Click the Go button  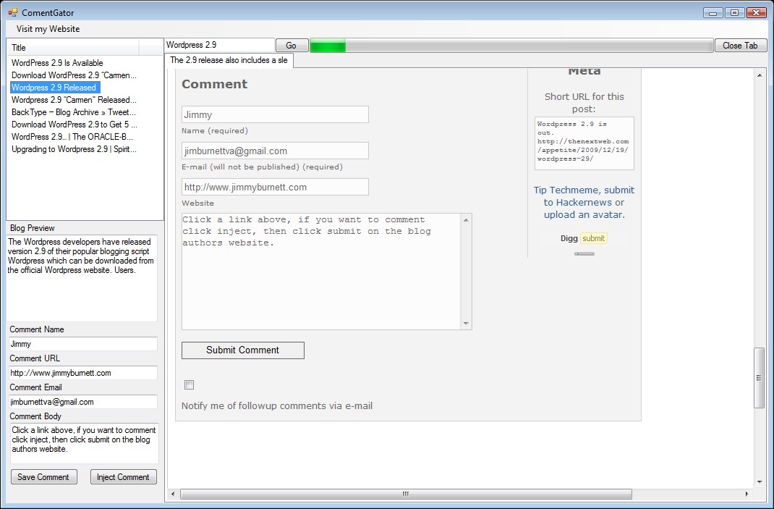point(292,46)
